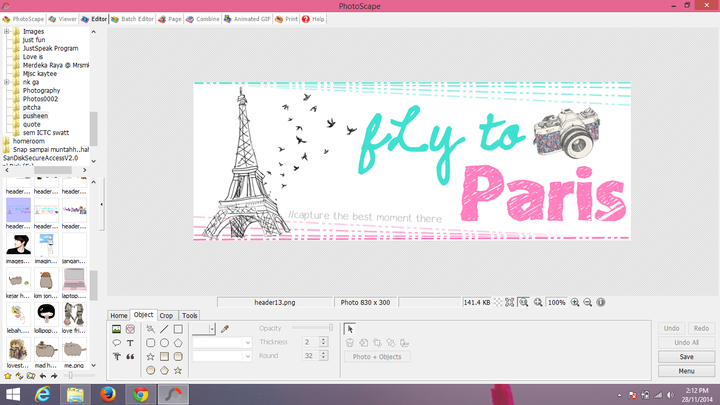
Task: Select the speech balloon object tool
Action: click(116, 343)
